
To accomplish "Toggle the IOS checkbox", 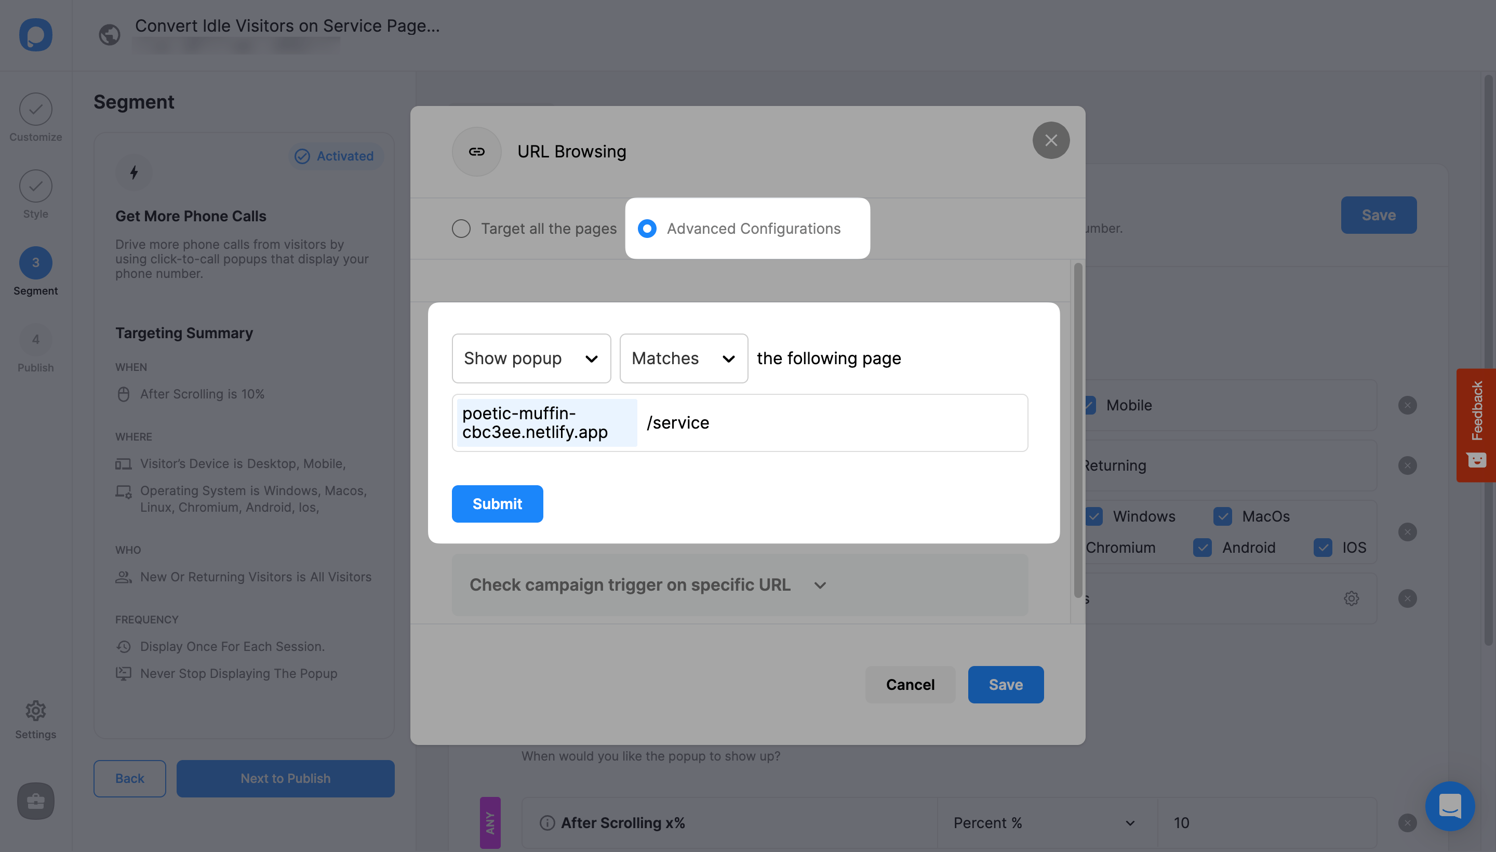I will pos(1323,547).
